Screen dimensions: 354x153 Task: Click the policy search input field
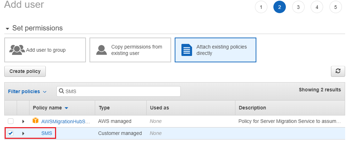[x=121, y=91]
